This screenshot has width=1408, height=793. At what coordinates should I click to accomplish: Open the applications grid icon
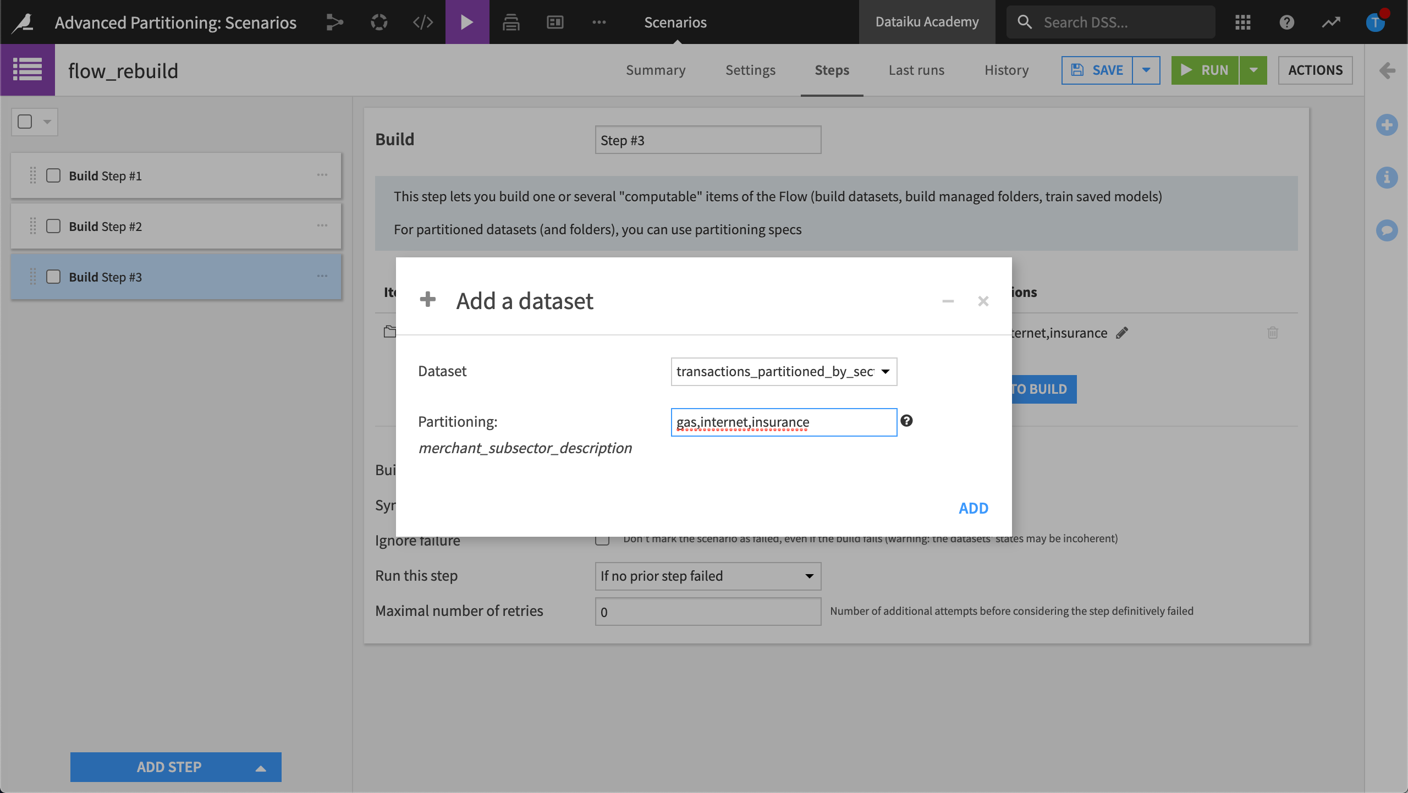point(1242,22)
